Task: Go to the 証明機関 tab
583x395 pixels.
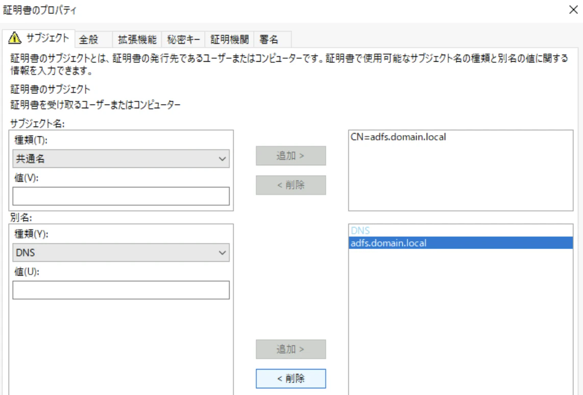Action: (229, 39)
